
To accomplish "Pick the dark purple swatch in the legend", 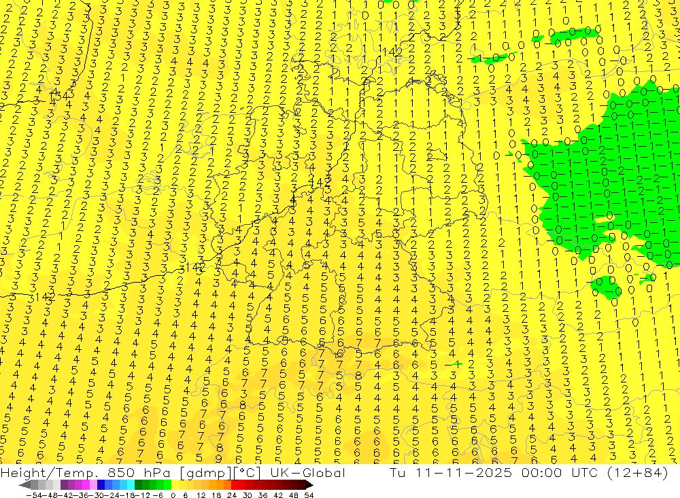I will pos(64,484).
